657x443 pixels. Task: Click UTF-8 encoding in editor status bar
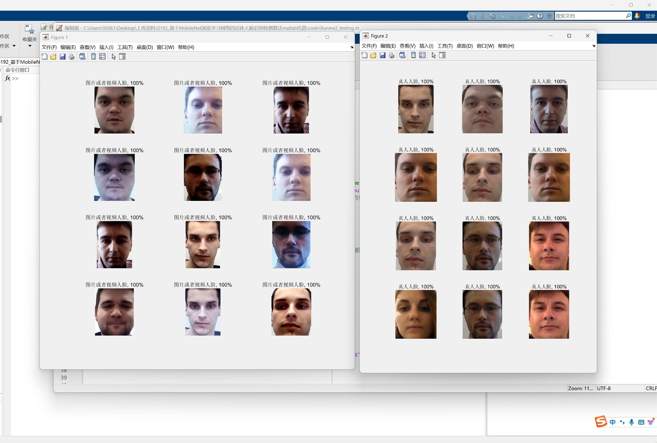pyautogui.click(x=604, y=388)
